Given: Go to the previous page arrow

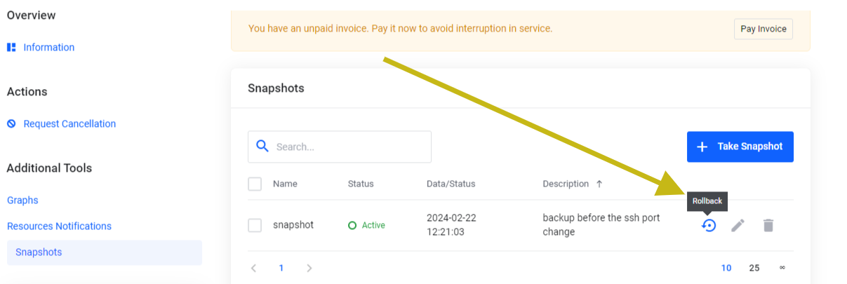Looking at the screenshot, I should (x=254, y=268).
